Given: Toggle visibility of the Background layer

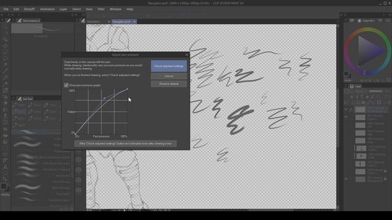Looking at the screenshot, I should (346, 179).
